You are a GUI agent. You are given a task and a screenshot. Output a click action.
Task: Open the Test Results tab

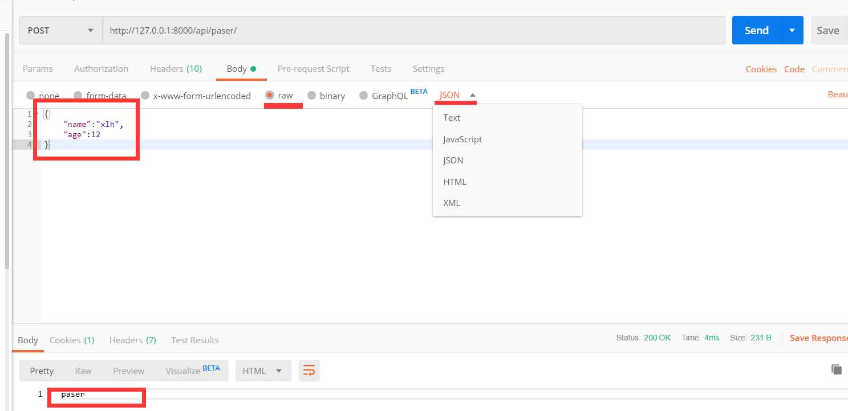(x=194, y=340)
